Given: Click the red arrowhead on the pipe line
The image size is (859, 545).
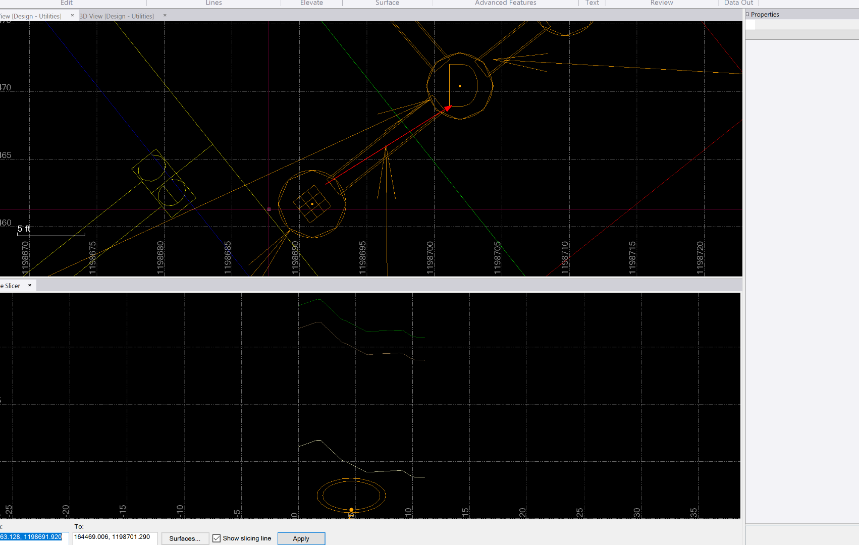Looking at the screenshot, I should pyautogui.click(x=448, y=108).
